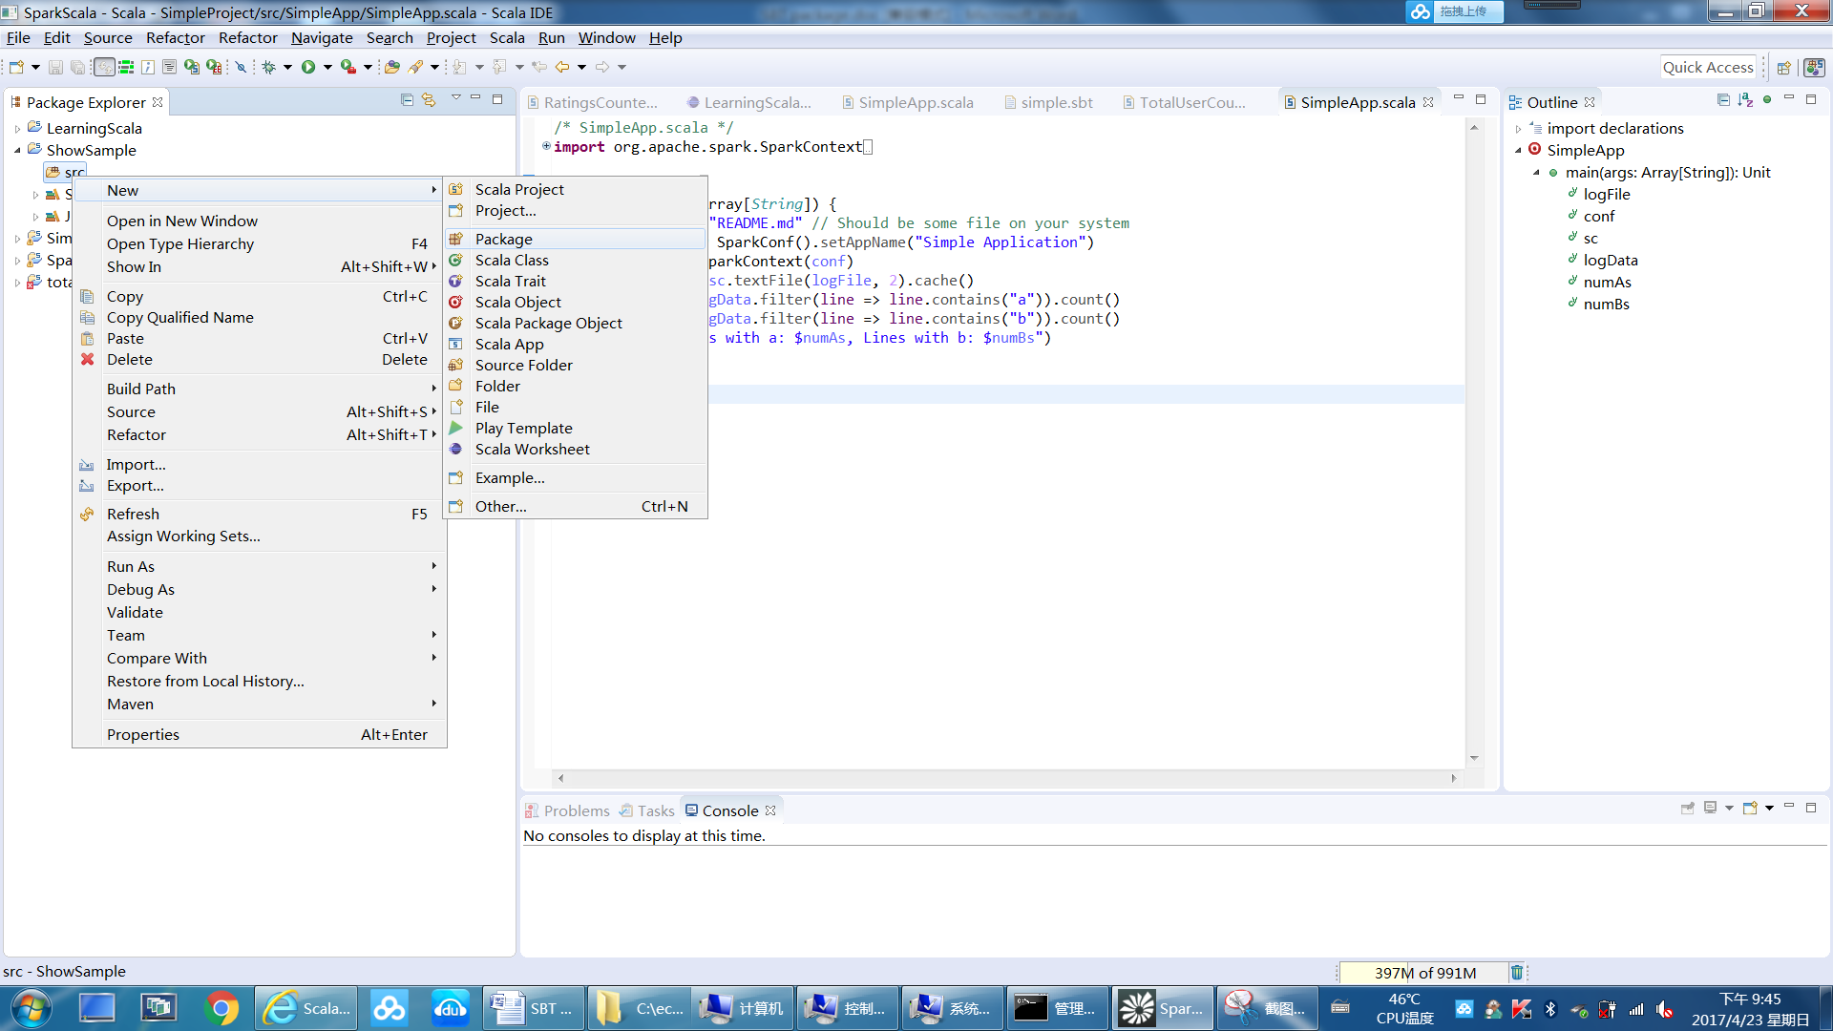Click the Open Console icon in Console view
The width and height of the screenshot is (1833, 1031).
pyautogui.click(x=1750, y=808)
